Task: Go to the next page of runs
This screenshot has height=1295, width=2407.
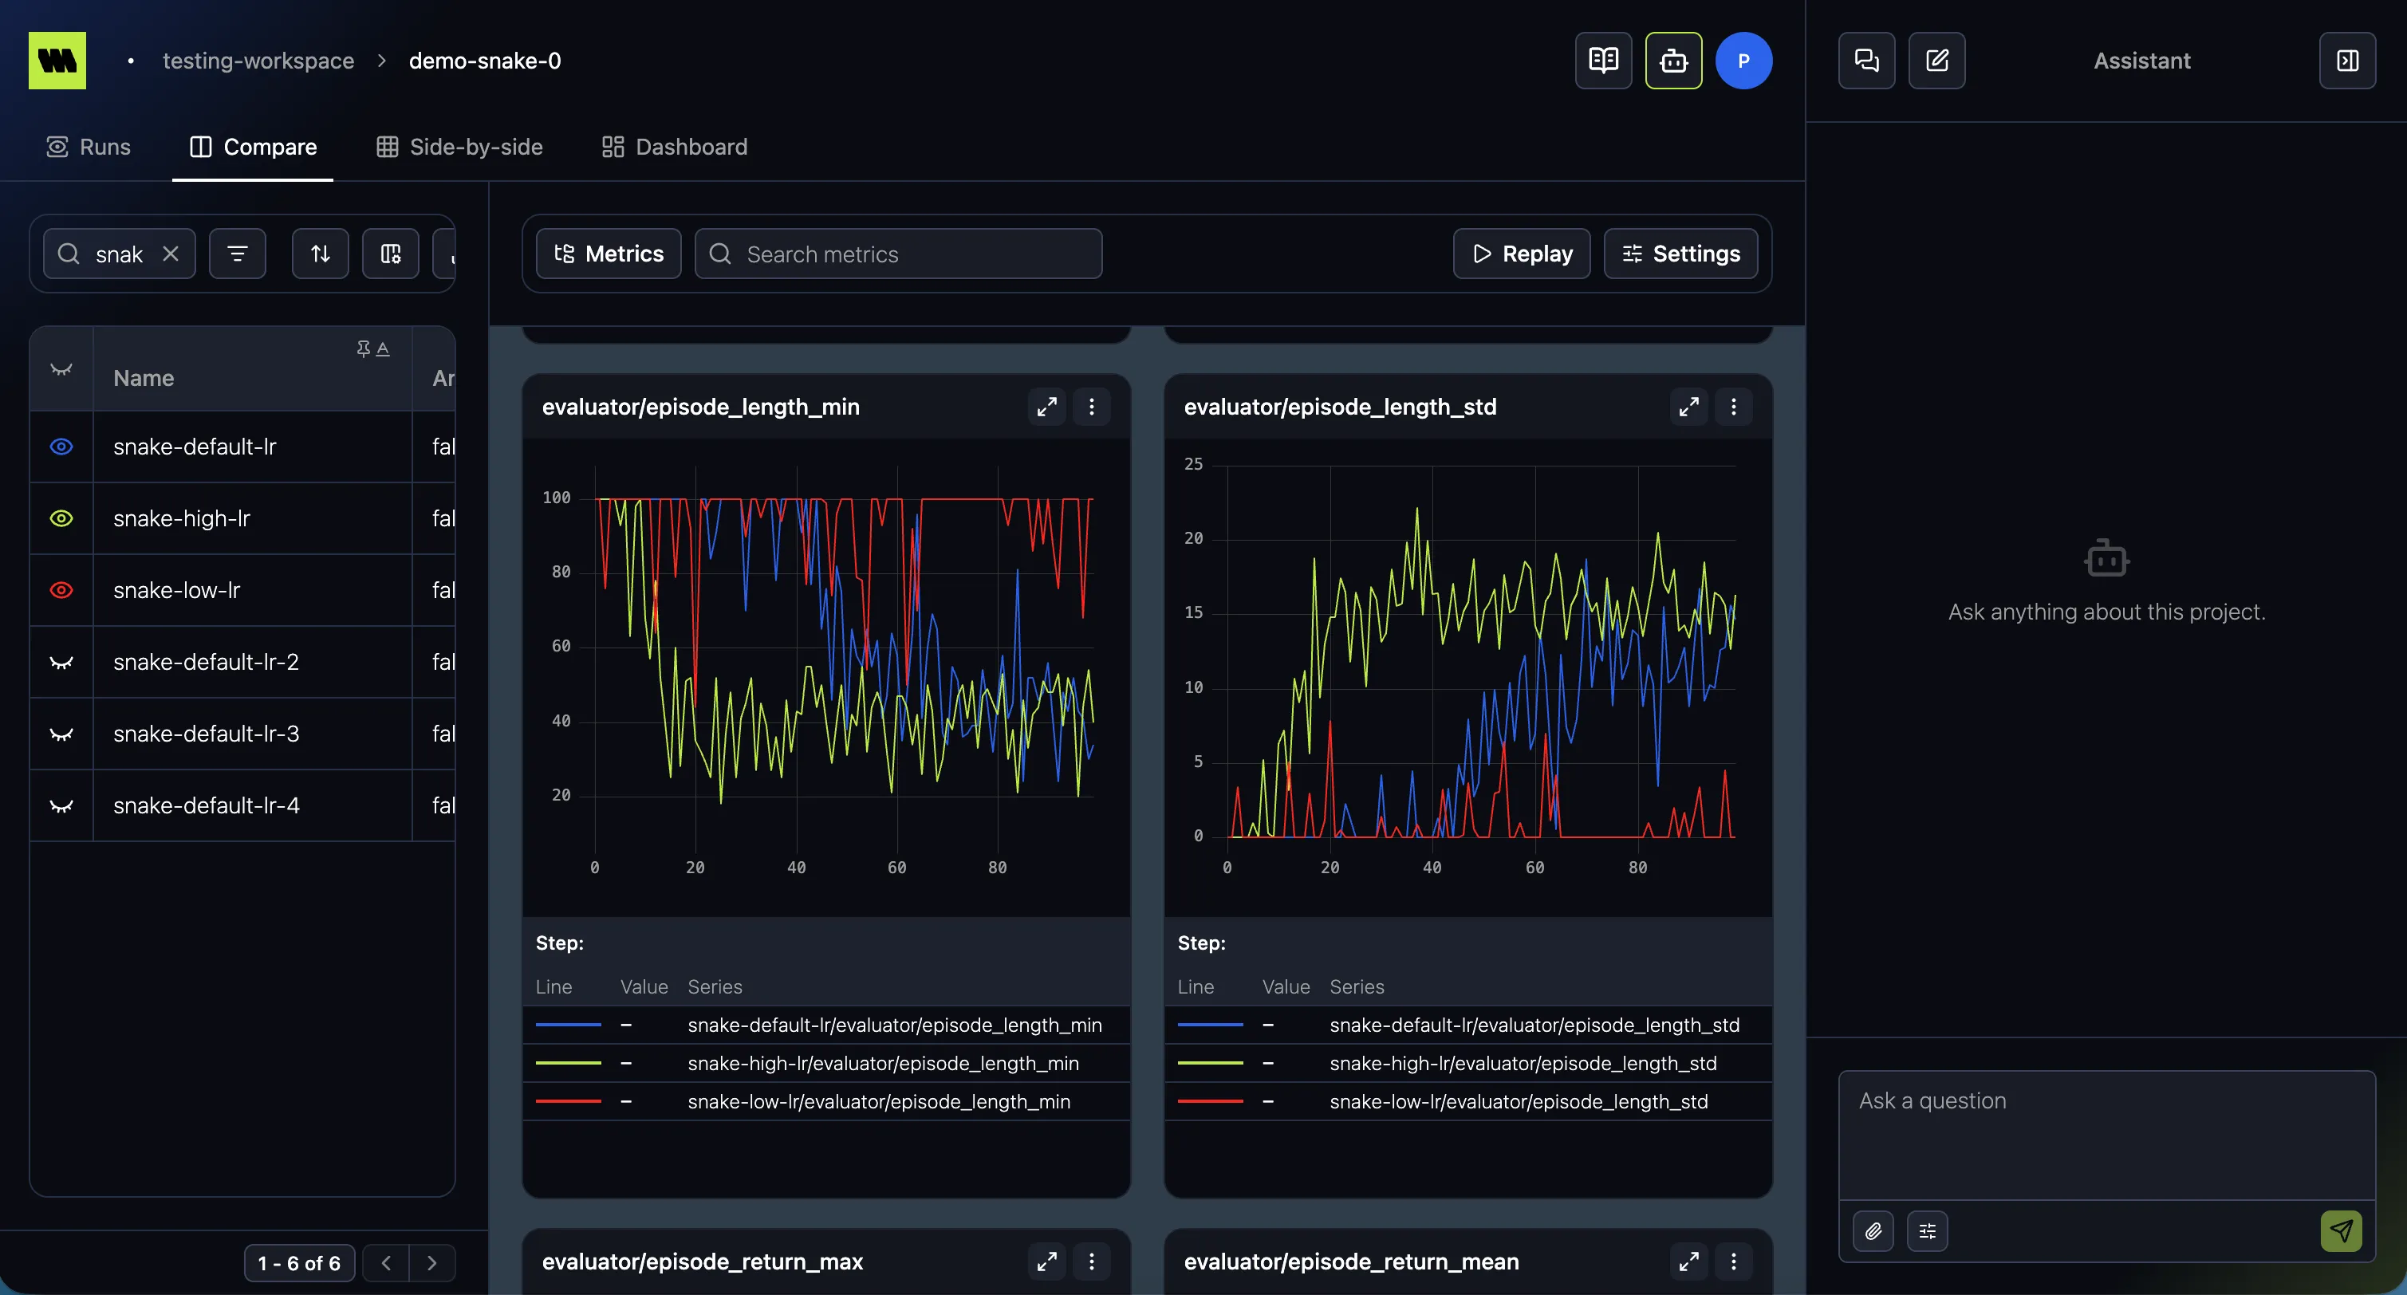Action: pyautogui.click(x=431, y=1262)
